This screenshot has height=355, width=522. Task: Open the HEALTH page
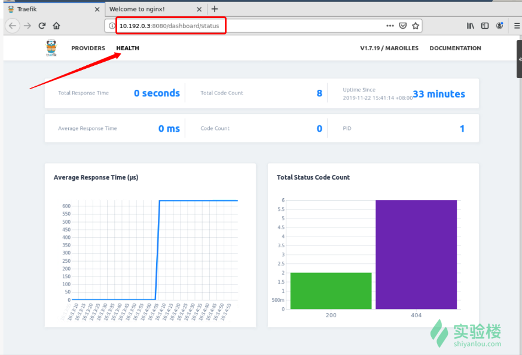pos(127,48)
